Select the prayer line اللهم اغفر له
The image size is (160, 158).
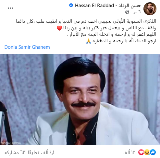[x=111, y=34]
